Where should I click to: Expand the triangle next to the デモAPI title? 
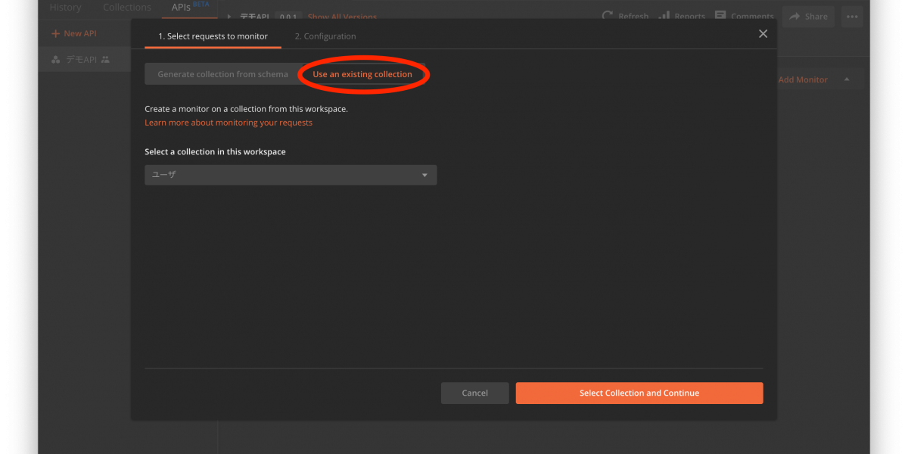(229, 17)
